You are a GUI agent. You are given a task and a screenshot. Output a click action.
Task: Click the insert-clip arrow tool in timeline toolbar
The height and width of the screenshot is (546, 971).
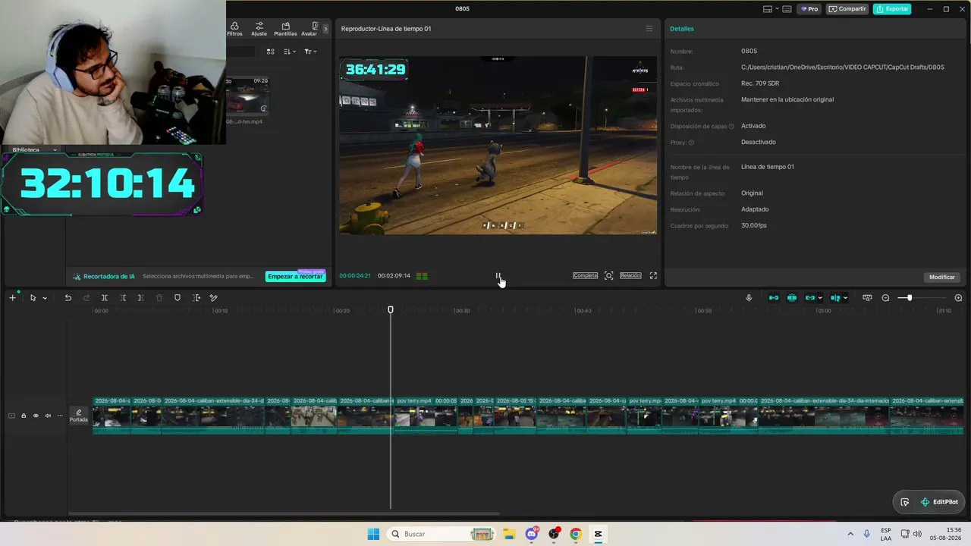click(196, 298)
